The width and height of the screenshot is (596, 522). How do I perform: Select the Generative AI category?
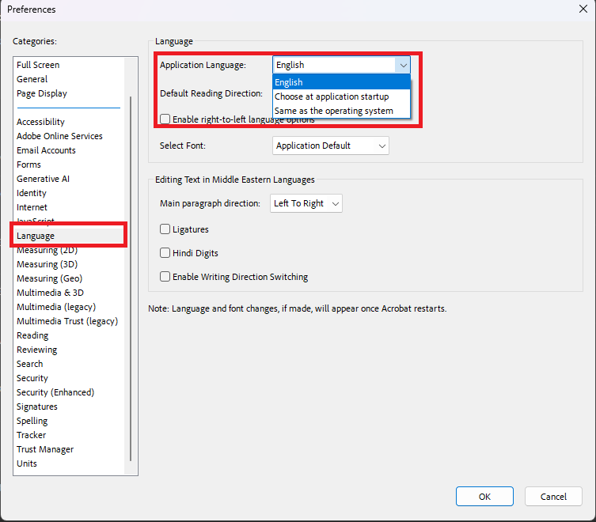pyautogui.click(x=43, y=179)
